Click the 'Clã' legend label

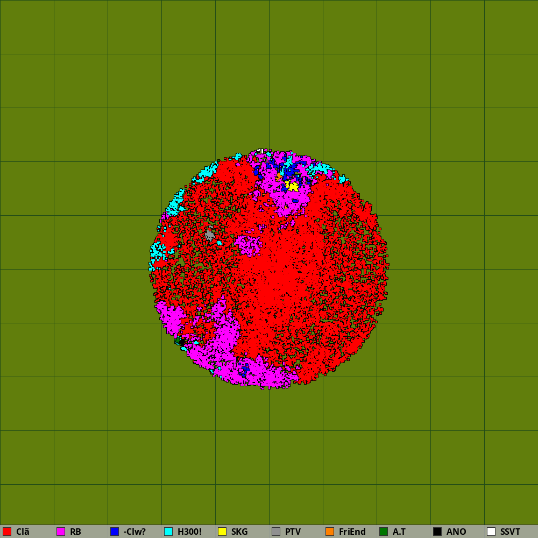[x=23, y=532]
